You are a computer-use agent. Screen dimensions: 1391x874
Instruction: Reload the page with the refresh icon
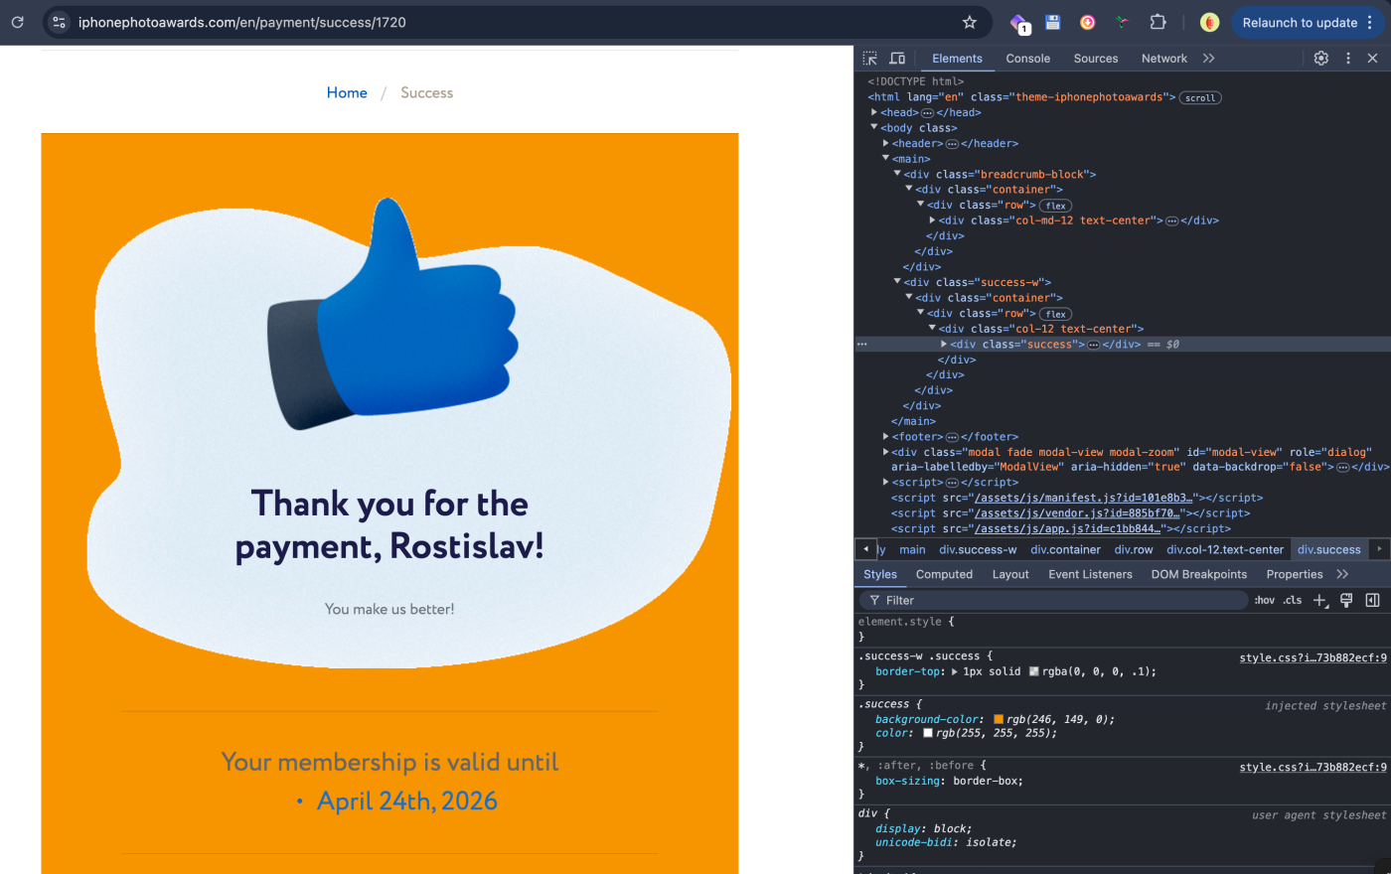tap(17, 22)
